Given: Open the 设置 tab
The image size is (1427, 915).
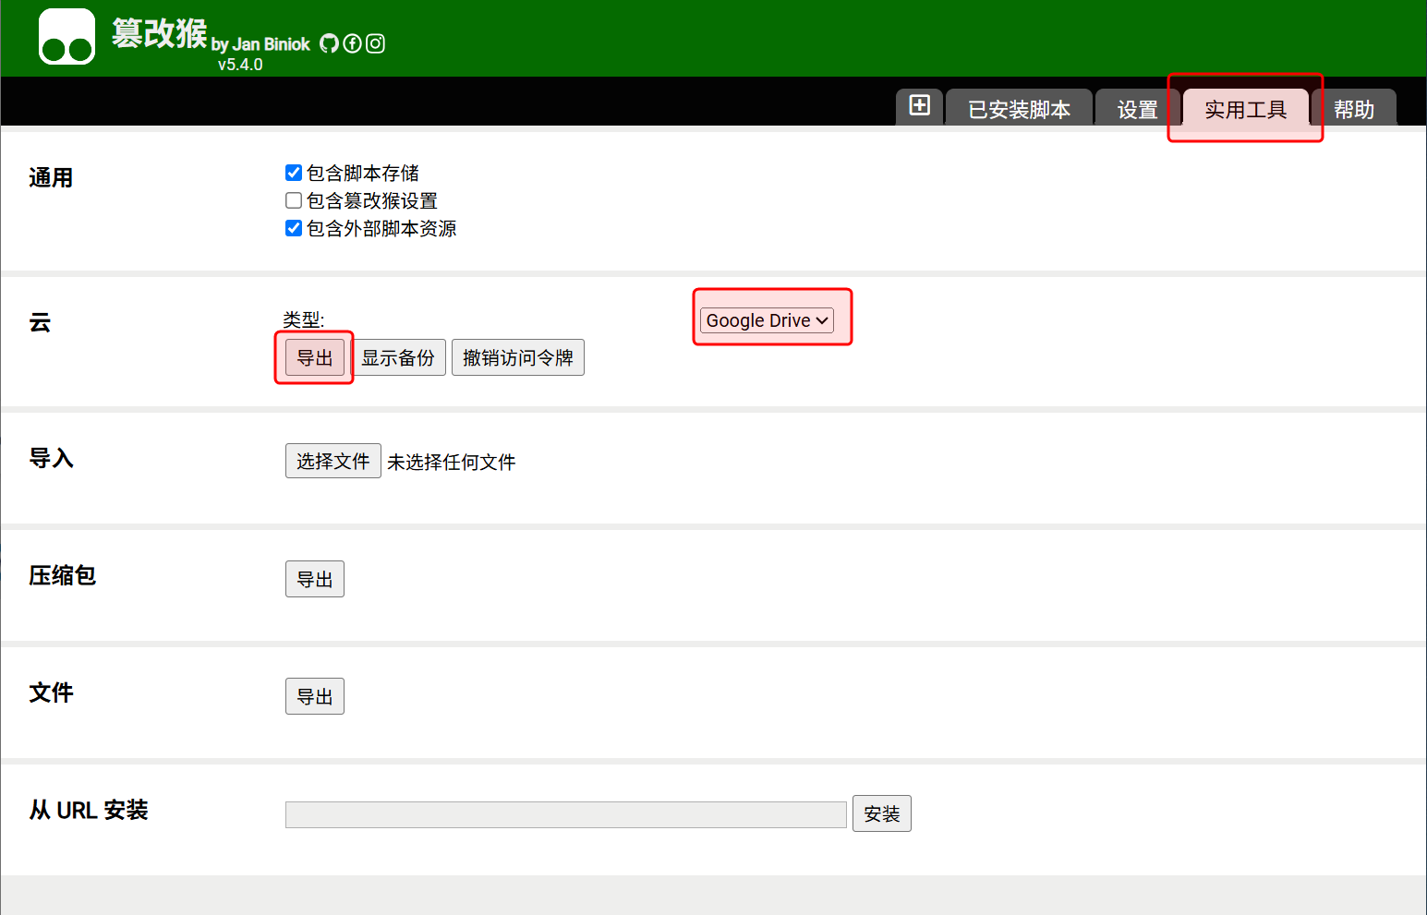Looking at the screenshot, I should point(1137,109).
